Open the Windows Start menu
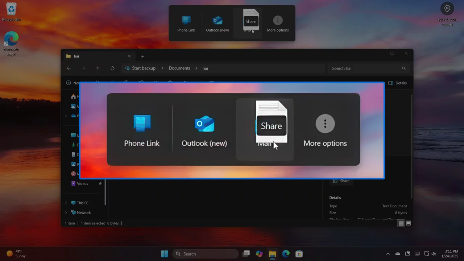 click(165, 254)
